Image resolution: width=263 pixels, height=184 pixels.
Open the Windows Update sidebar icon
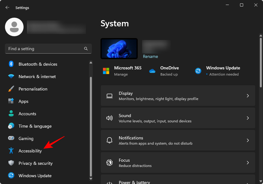(x=11, y=176)
